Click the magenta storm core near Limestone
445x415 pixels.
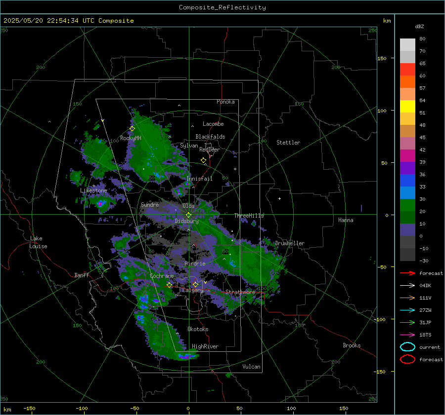[x=100, y=204]
